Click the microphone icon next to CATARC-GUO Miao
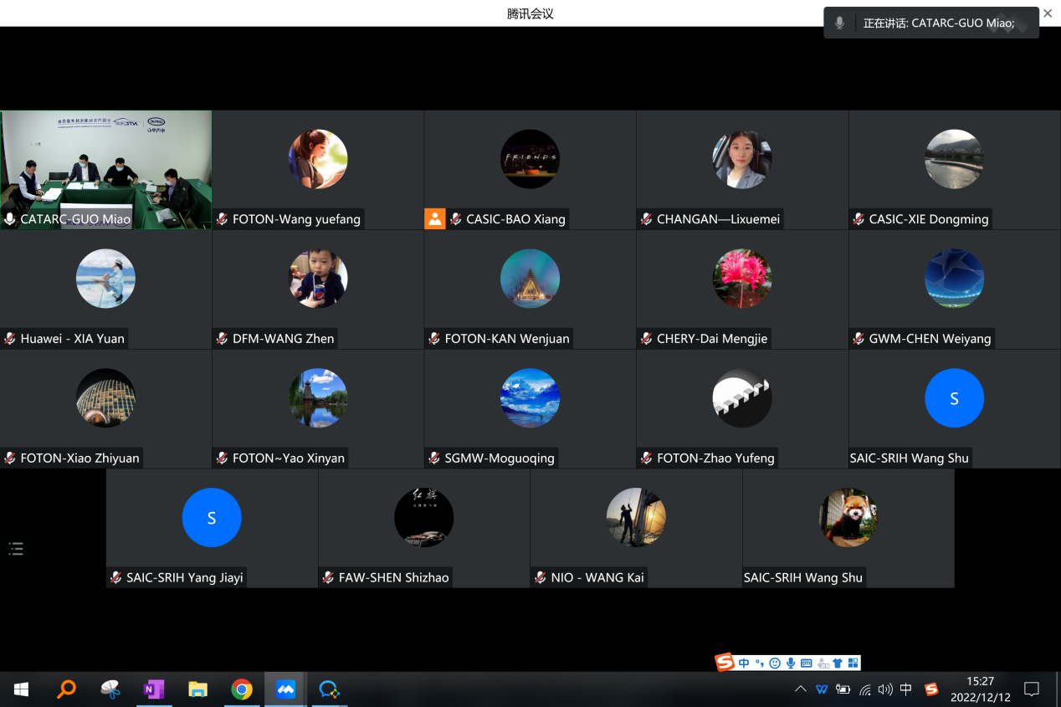 10,219
